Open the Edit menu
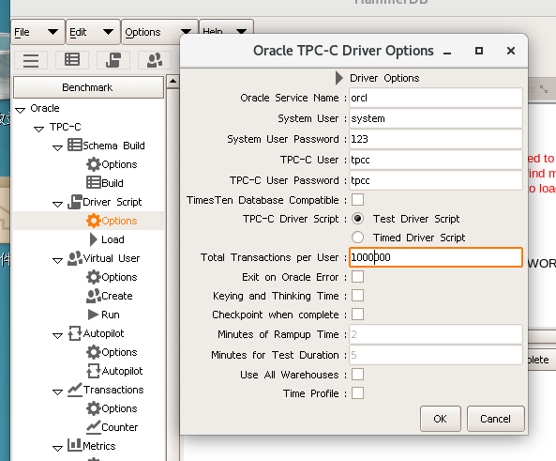This screenshot has width=556, height=461. (93, 32)
